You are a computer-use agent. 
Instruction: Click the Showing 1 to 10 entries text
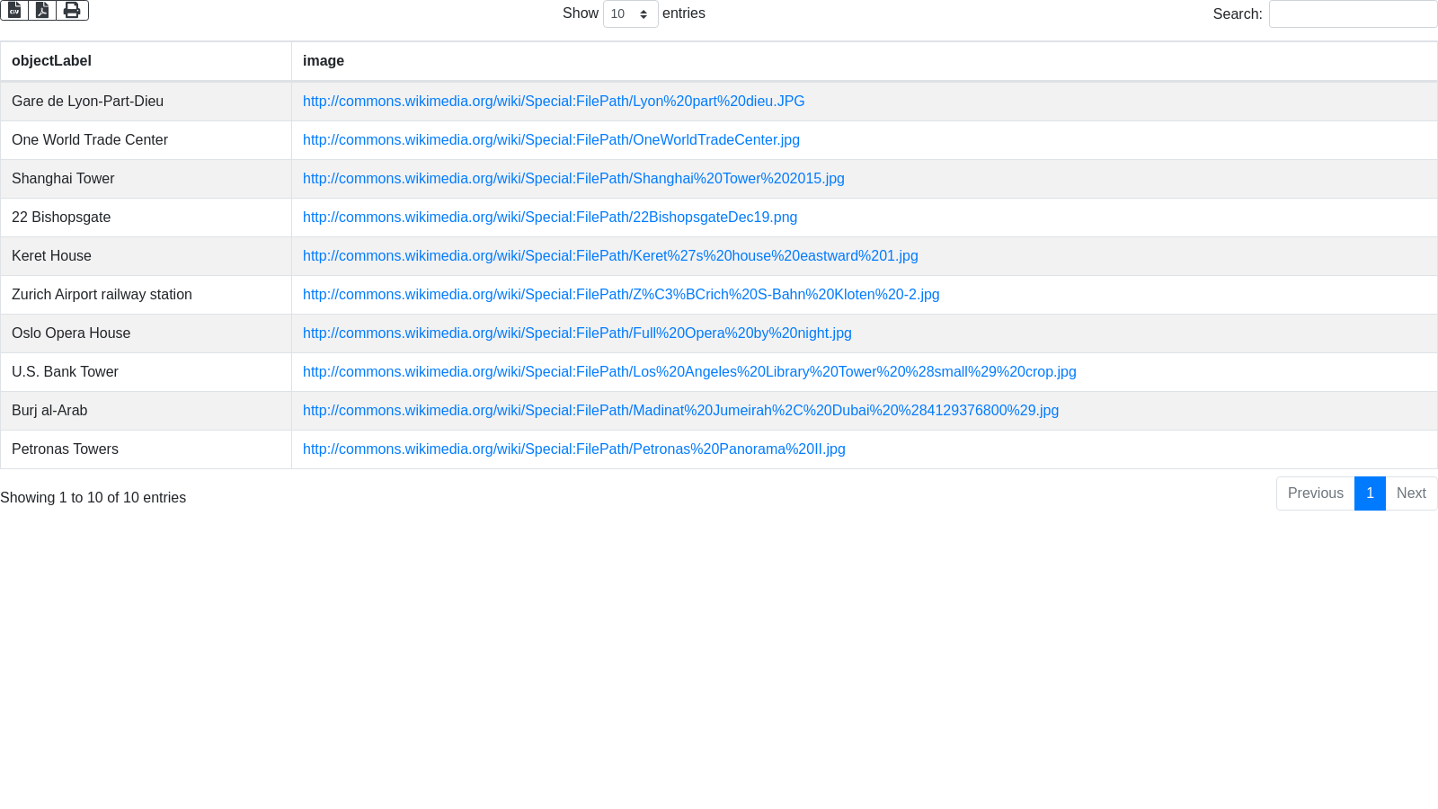[x=93, y=498]
